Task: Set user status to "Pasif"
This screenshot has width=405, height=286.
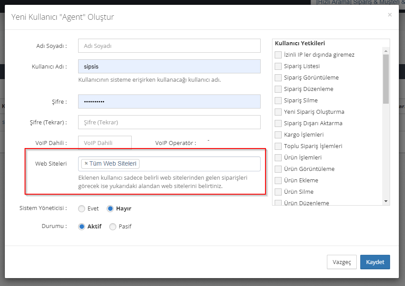Action: click(x=113, y=227)
